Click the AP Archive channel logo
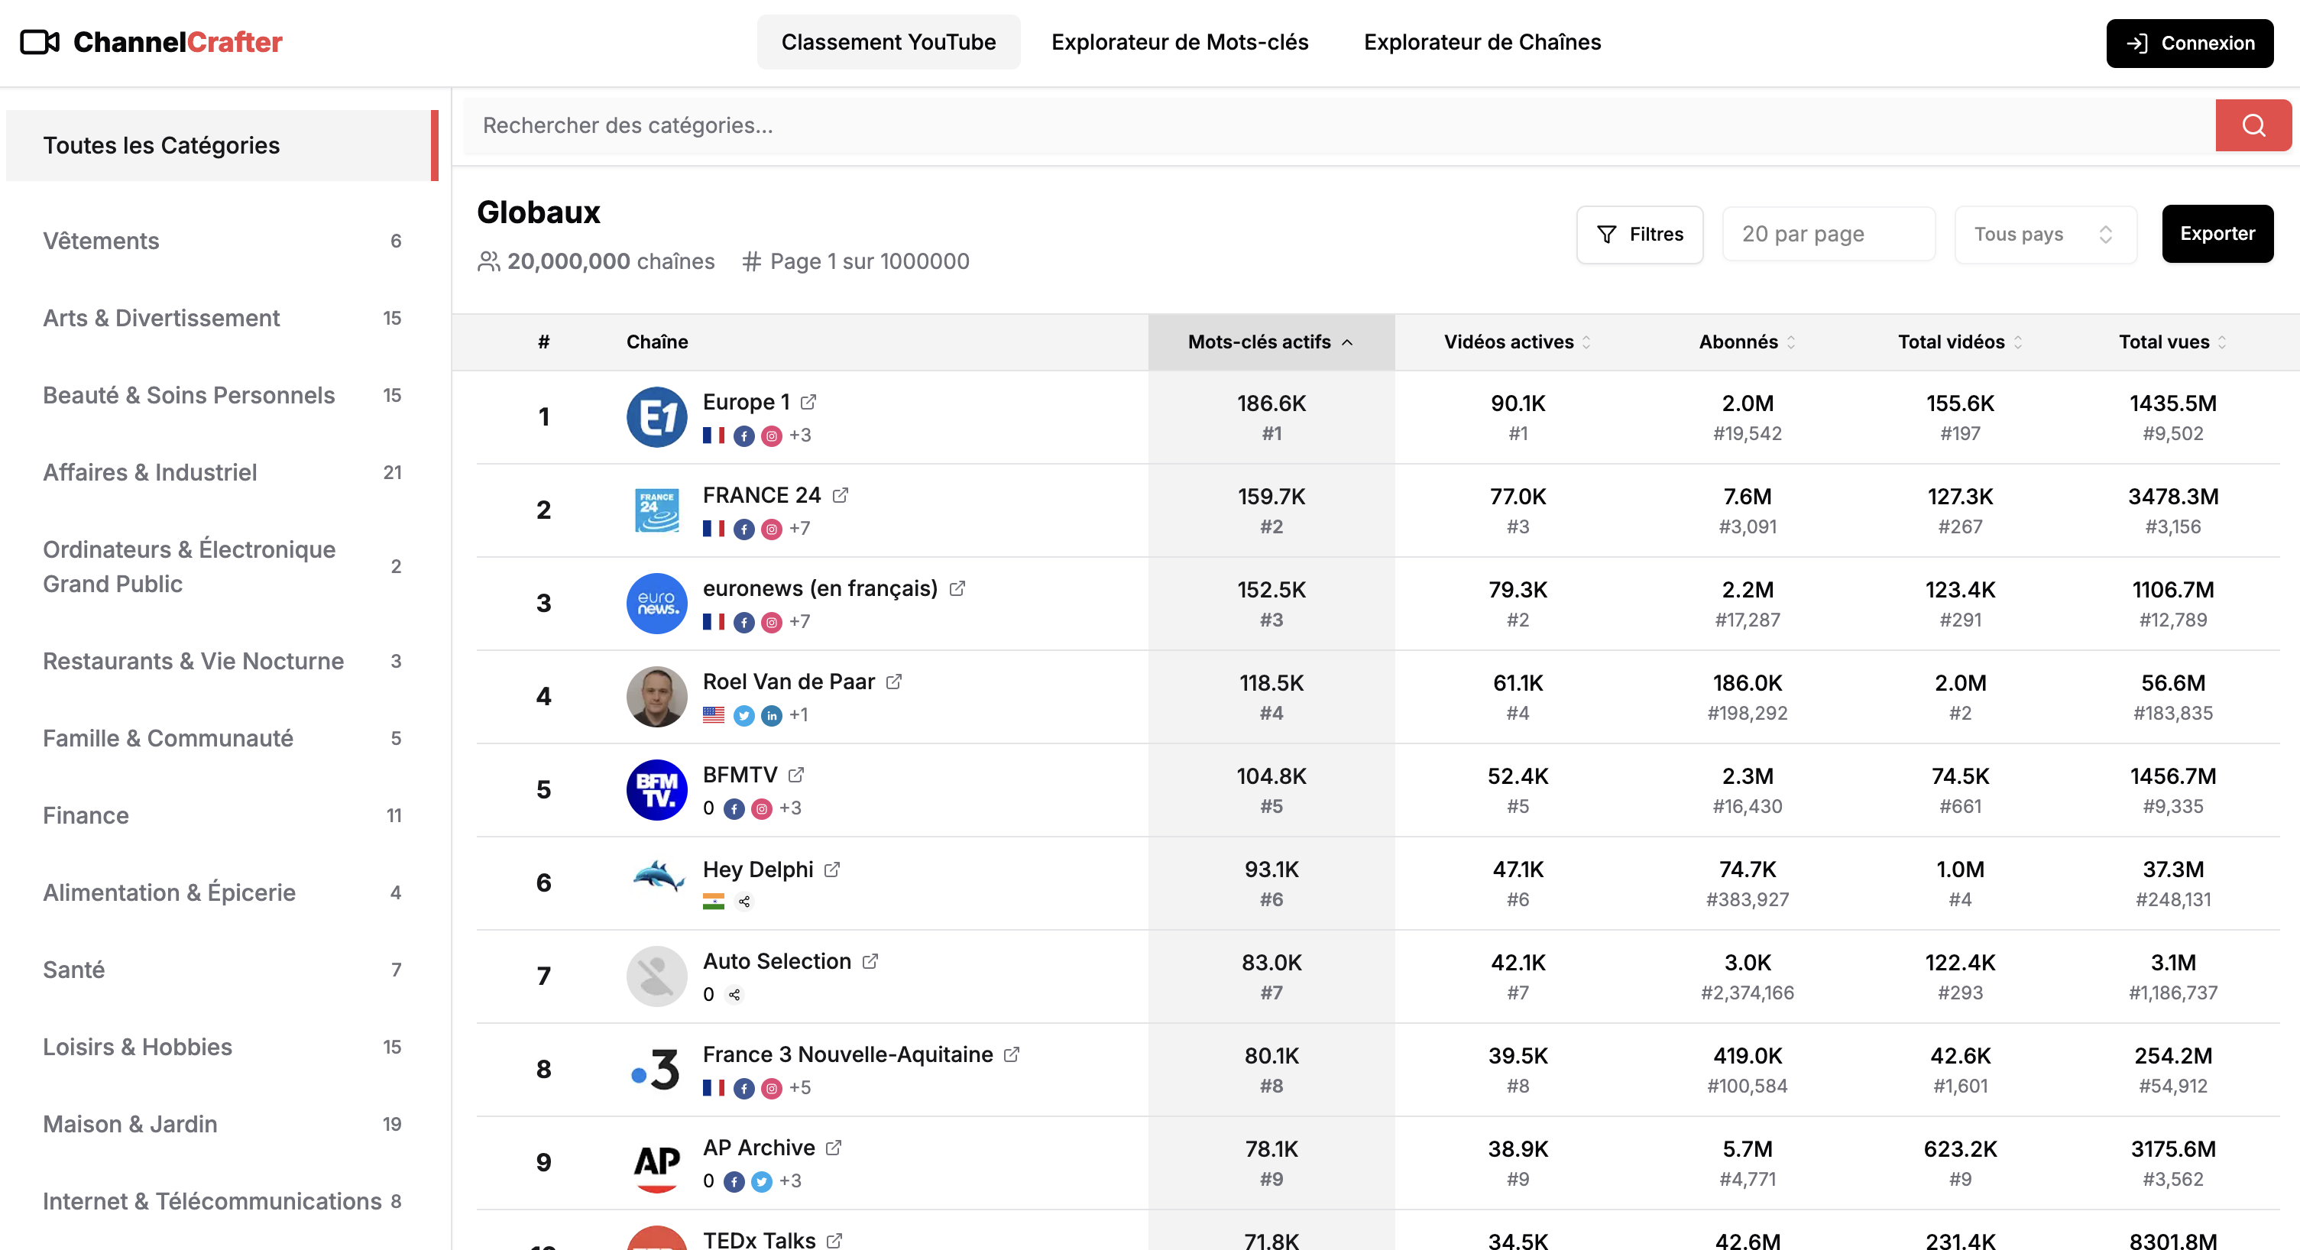Screen dimensions: 2300x1250 (x=657, y=1162)
